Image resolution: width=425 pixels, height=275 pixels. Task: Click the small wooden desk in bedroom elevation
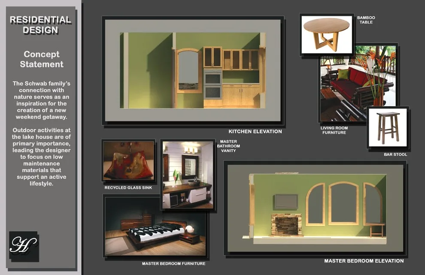tap(377, 230)
